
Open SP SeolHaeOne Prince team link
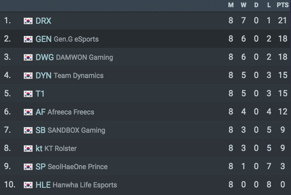tap(72, 167)
